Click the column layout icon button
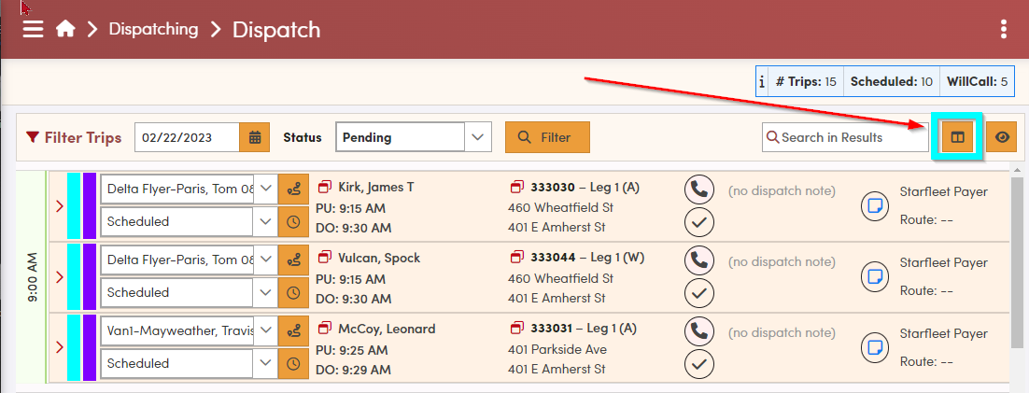The image size is (1029, 393). pyautogui.click(x=955, y=137)
